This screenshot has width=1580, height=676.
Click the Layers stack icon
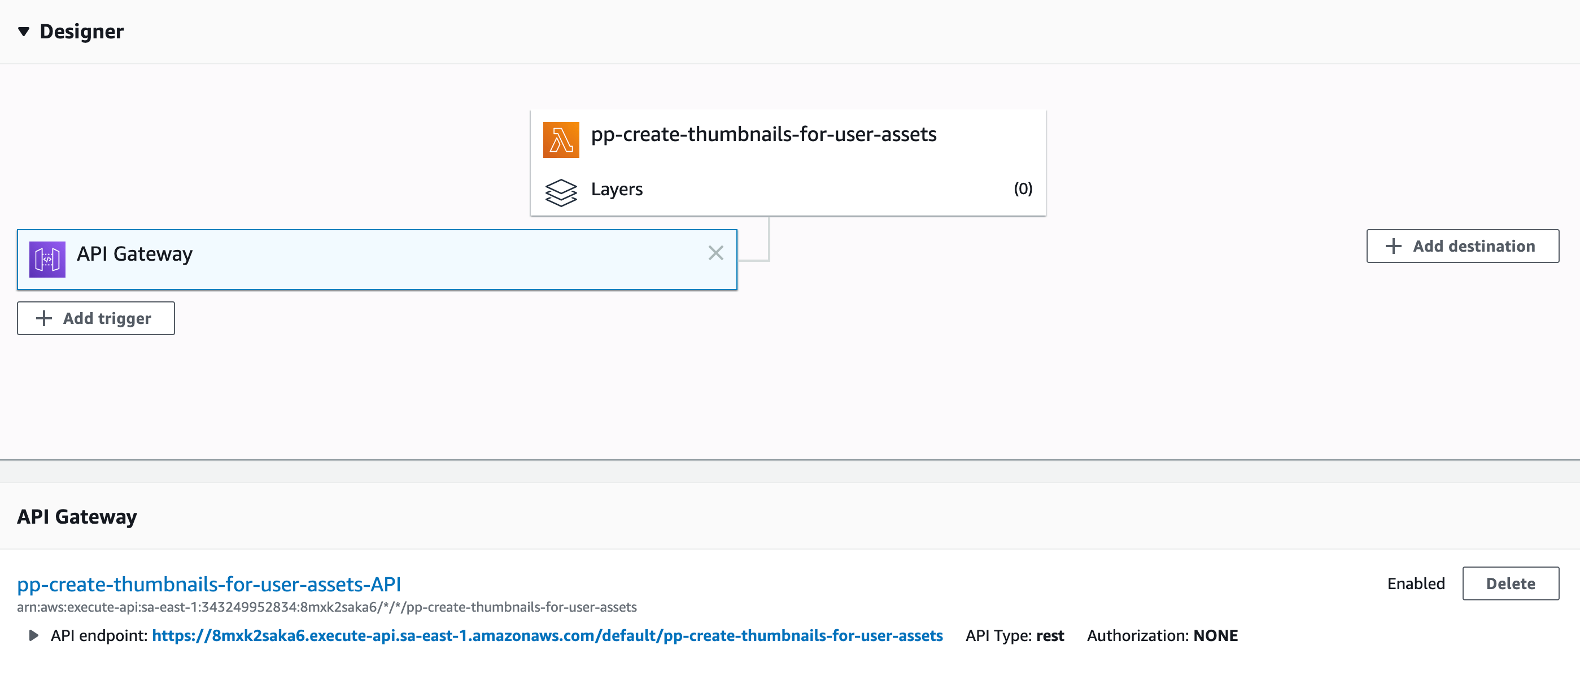click(x=562, y=191)
